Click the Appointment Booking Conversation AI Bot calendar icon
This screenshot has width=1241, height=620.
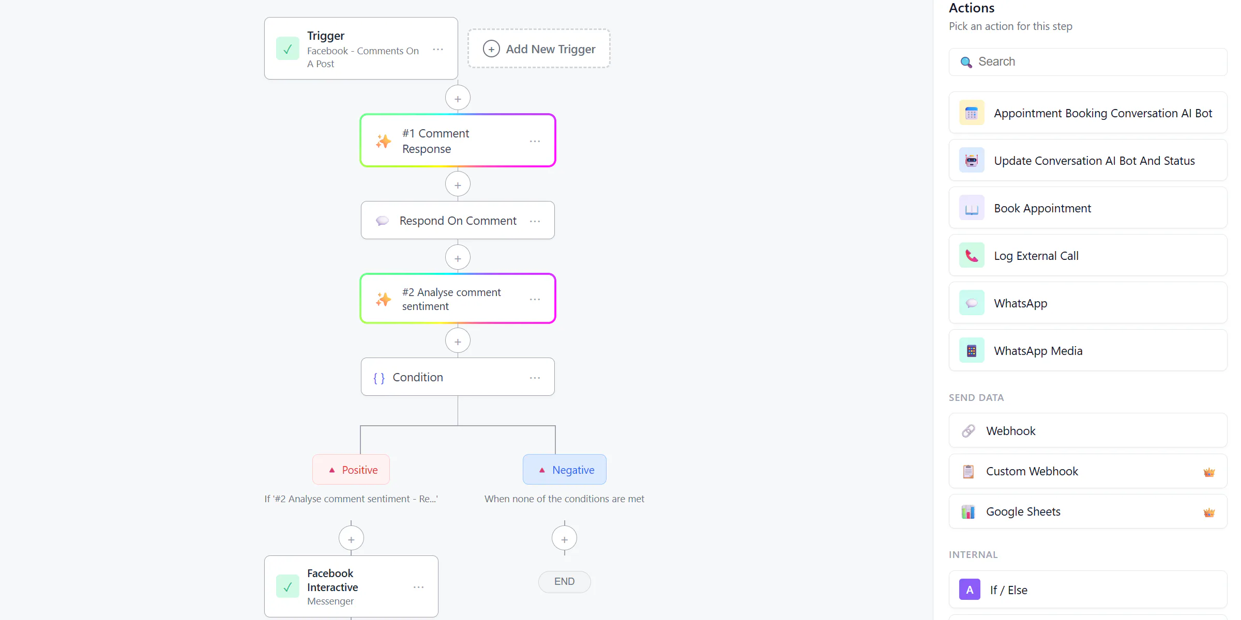(972, 113)
